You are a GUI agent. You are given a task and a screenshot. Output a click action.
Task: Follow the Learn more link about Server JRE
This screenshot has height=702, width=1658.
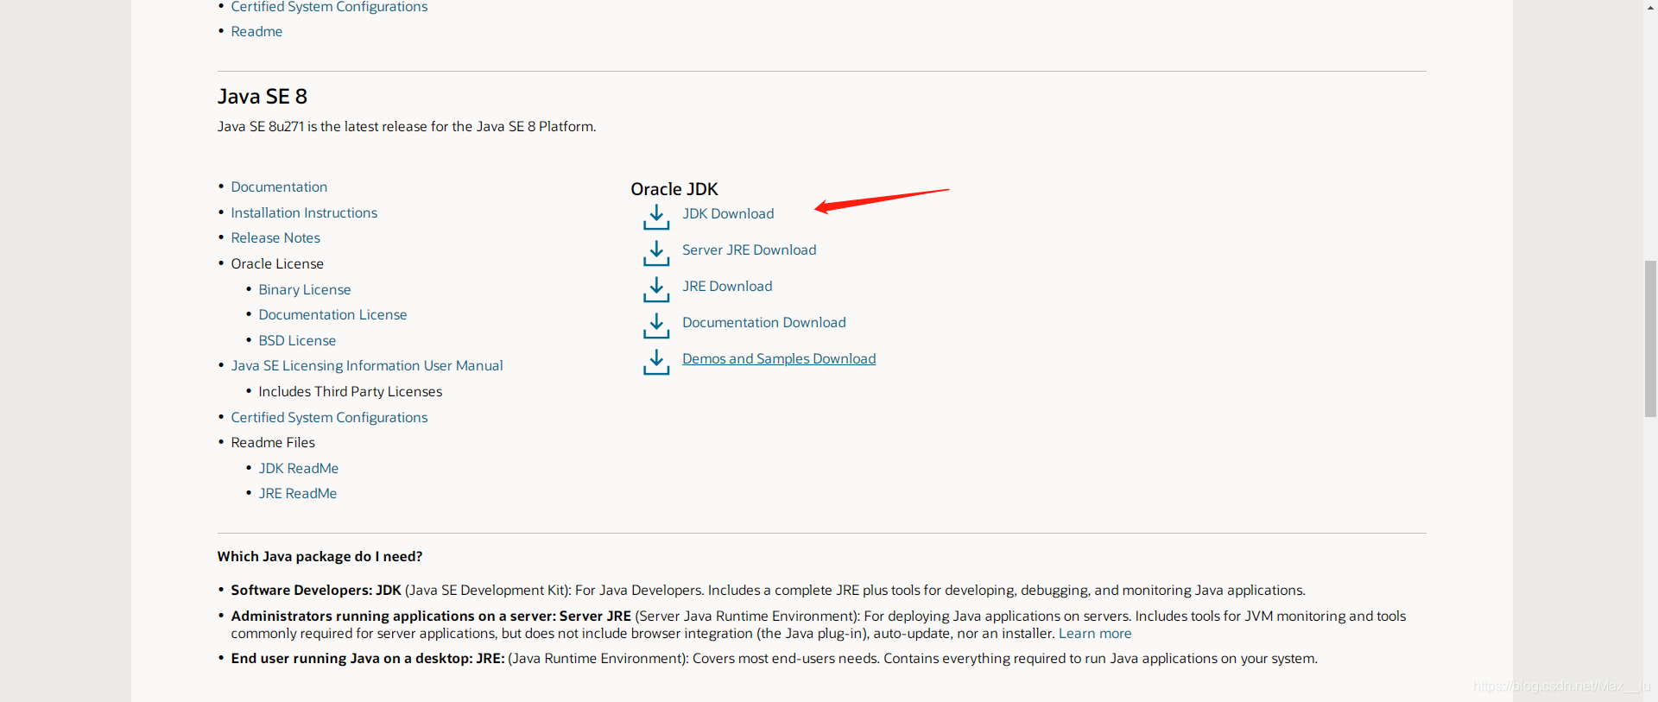coord(1095,633)
